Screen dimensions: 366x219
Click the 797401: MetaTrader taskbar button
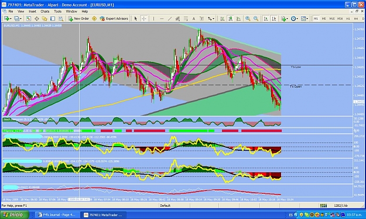[x=104, y=215]
